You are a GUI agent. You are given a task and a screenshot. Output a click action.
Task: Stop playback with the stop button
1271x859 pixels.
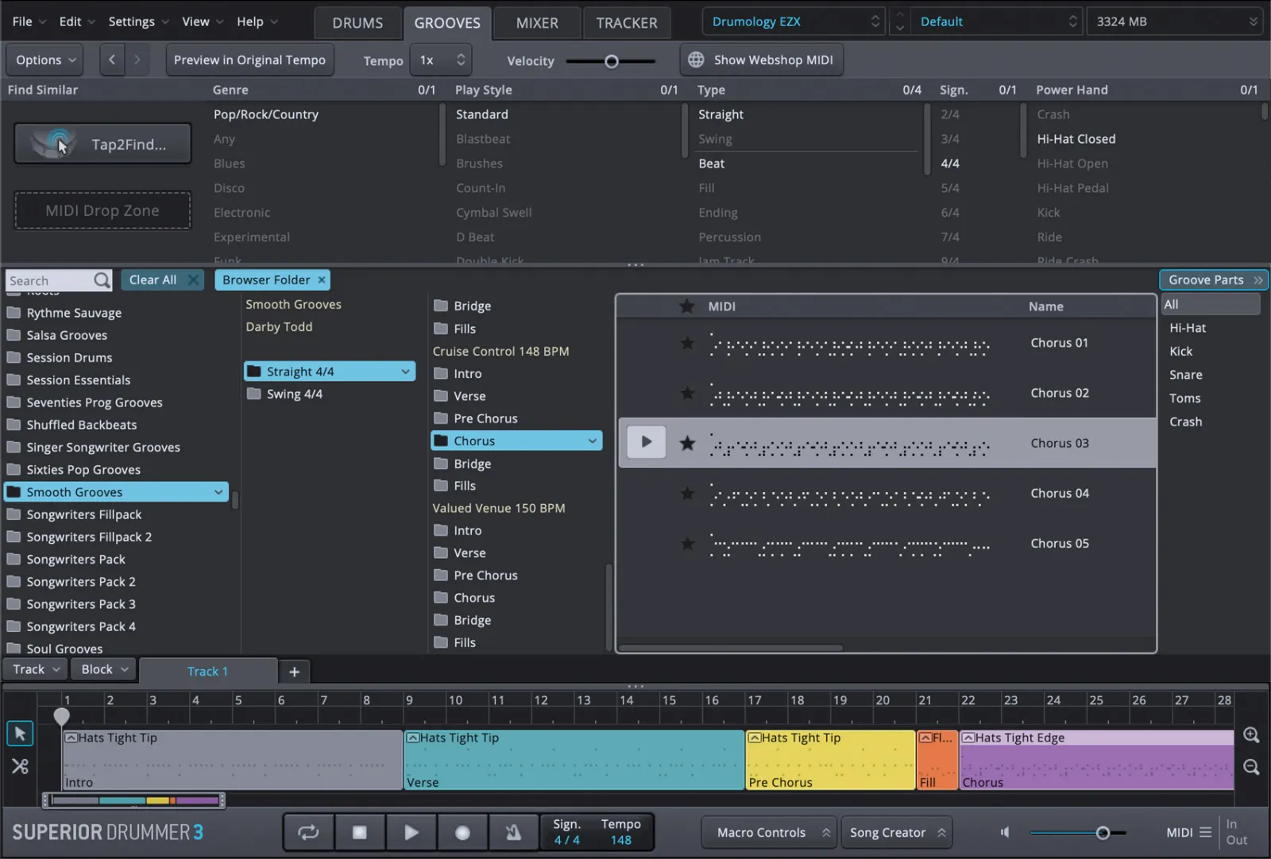pyautogui.click(x=359, y=832)
